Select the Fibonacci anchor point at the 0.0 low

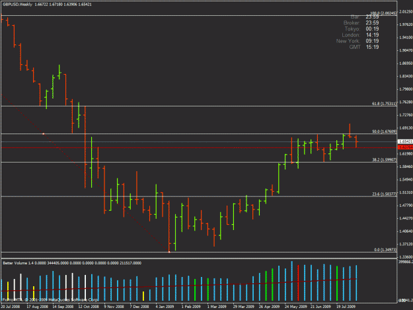[169, 252]
